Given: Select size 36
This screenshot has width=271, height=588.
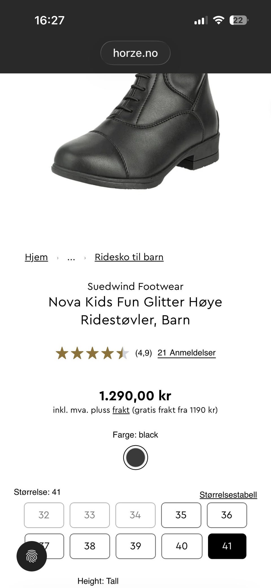Looking at the screenshot, I should (227, 515).
